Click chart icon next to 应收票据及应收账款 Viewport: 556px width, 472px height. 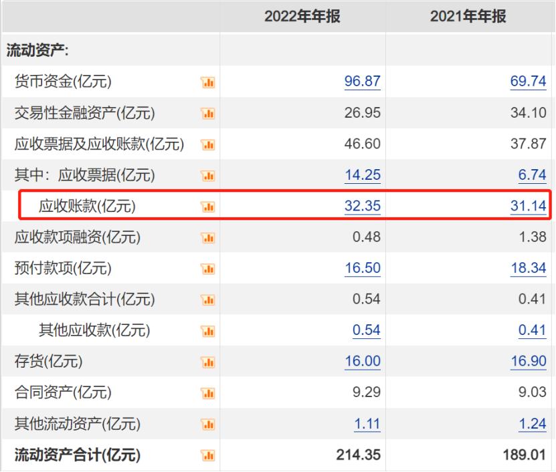click(x=207, y=144)
